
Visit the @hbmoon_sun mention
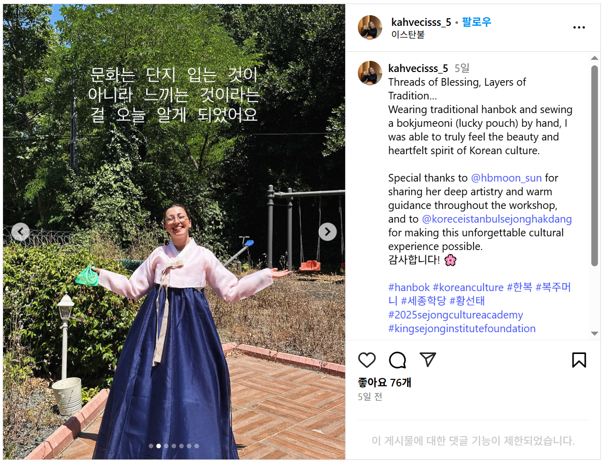click(506, 178)
